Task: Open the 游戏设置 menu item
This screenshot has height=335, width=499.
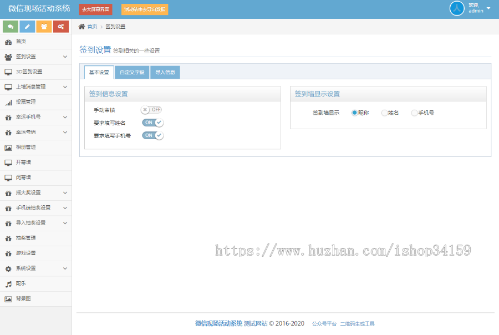Action: (35, 253)
